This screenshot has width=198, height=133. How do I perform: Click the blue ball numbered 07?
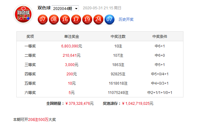point(110,19)
